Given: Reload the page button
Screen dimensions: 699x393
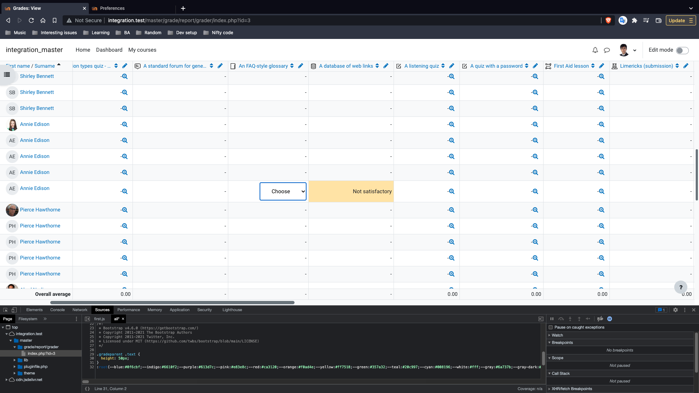Looking at the screenshot, I should [x=31, y=21].
